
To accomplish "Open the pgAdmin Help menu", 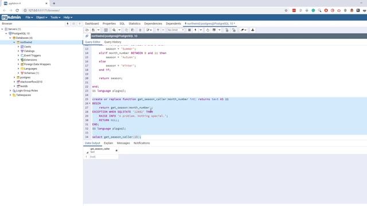I will (68, 17).
